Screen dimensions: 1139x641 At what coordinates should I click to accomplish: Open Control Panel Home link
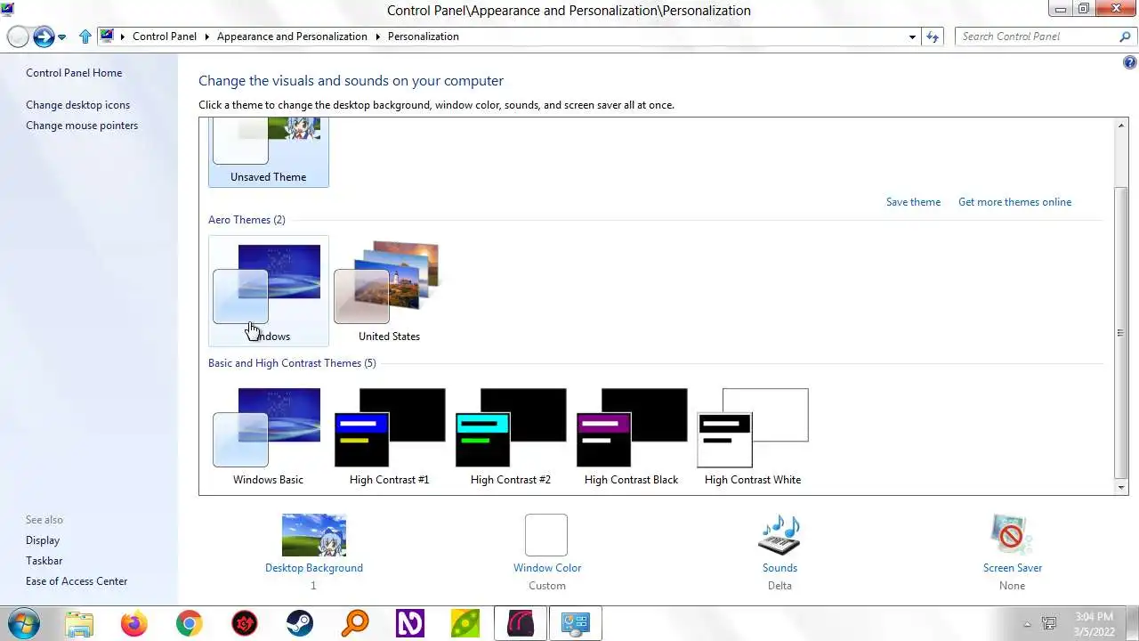point(74,73)
